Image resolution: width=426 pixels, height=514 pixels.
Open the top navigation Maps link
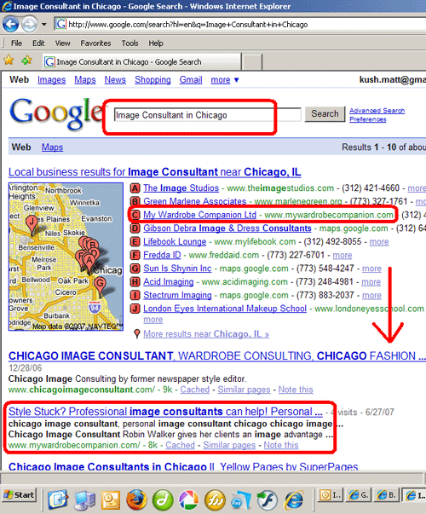pyautogui.click(x=85, y=79)
